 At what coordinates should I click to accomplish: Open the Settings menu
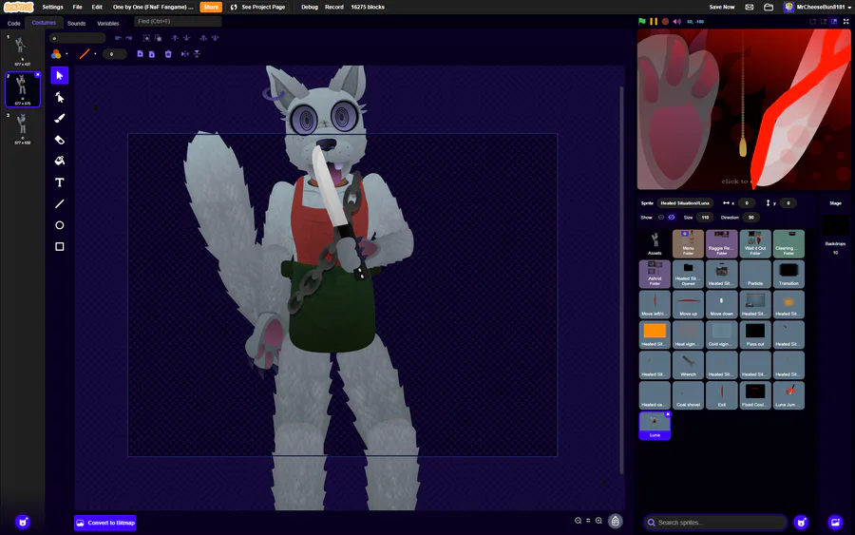52,7
